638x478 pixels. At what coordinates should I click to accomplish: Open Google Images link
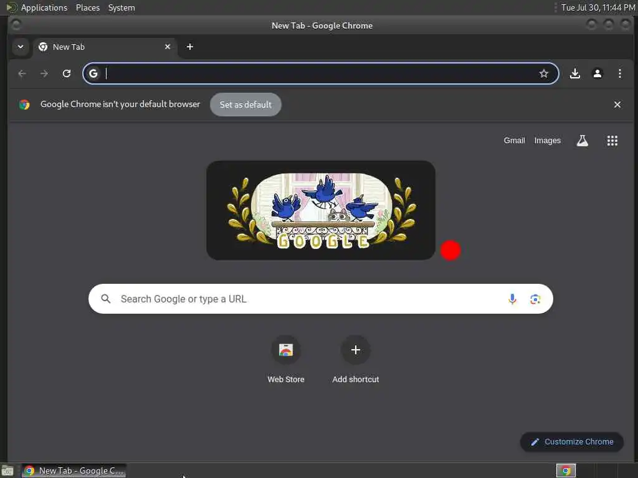click(x=547, y=141)
